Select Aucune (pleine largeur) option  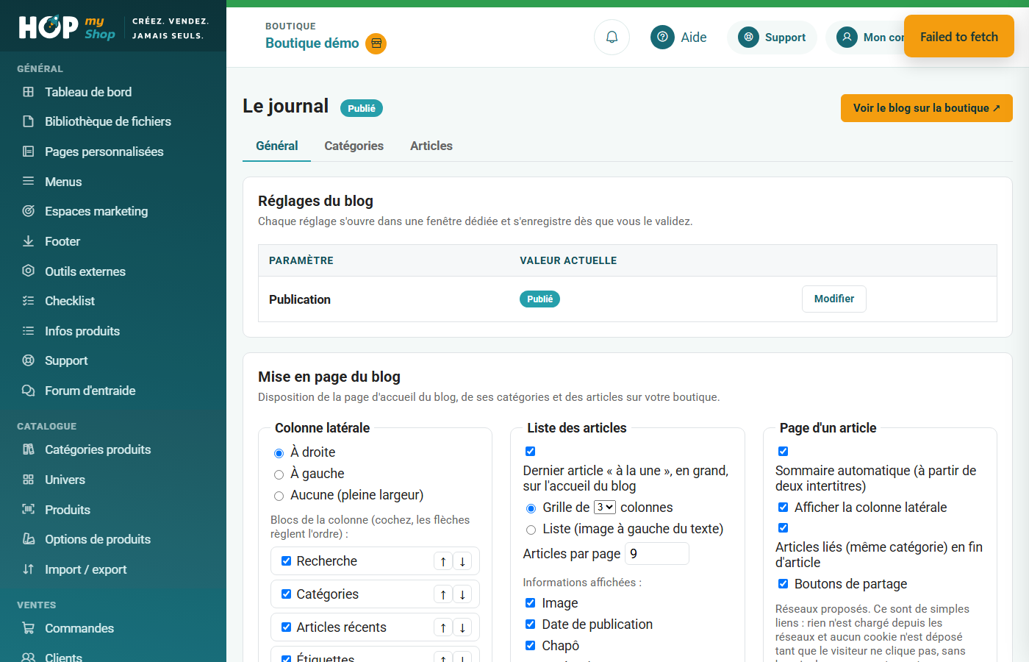pyautogui.click(x=279, y=496)
